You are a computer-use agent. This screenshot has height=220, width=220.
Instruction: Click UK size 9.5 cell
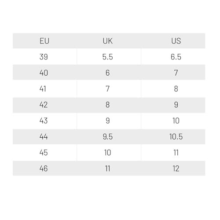(108, 137)
